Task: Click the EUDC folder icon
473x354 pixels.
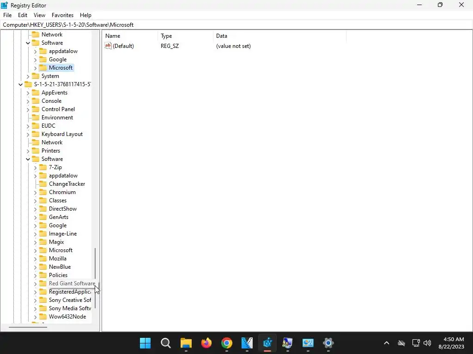Action: click(36, 126)
